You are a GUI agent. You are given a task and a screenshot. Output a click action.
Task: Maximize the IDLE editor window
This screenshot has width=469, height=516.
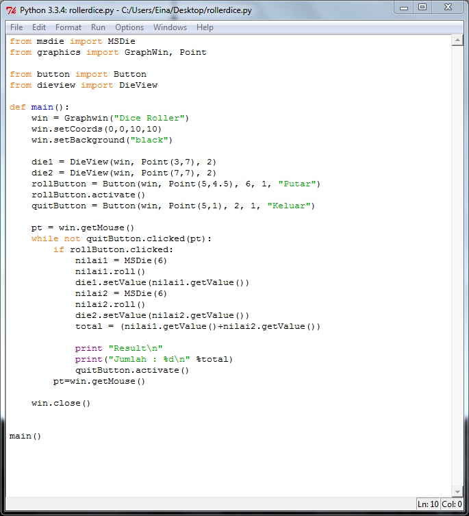422,8
